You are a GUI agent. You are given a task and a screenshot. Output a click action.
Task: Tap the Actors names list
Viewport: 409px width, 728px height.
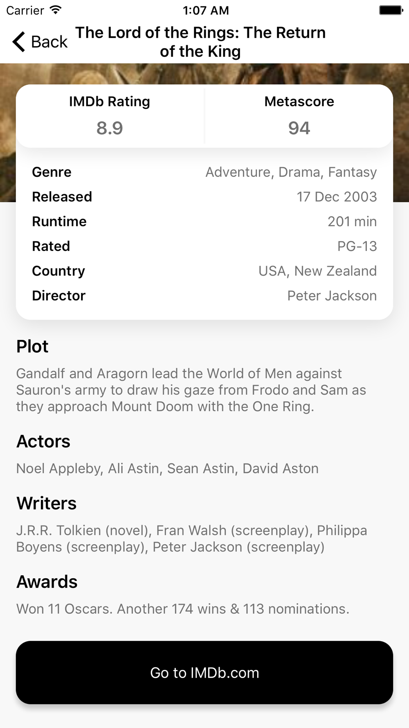(167, 468)
